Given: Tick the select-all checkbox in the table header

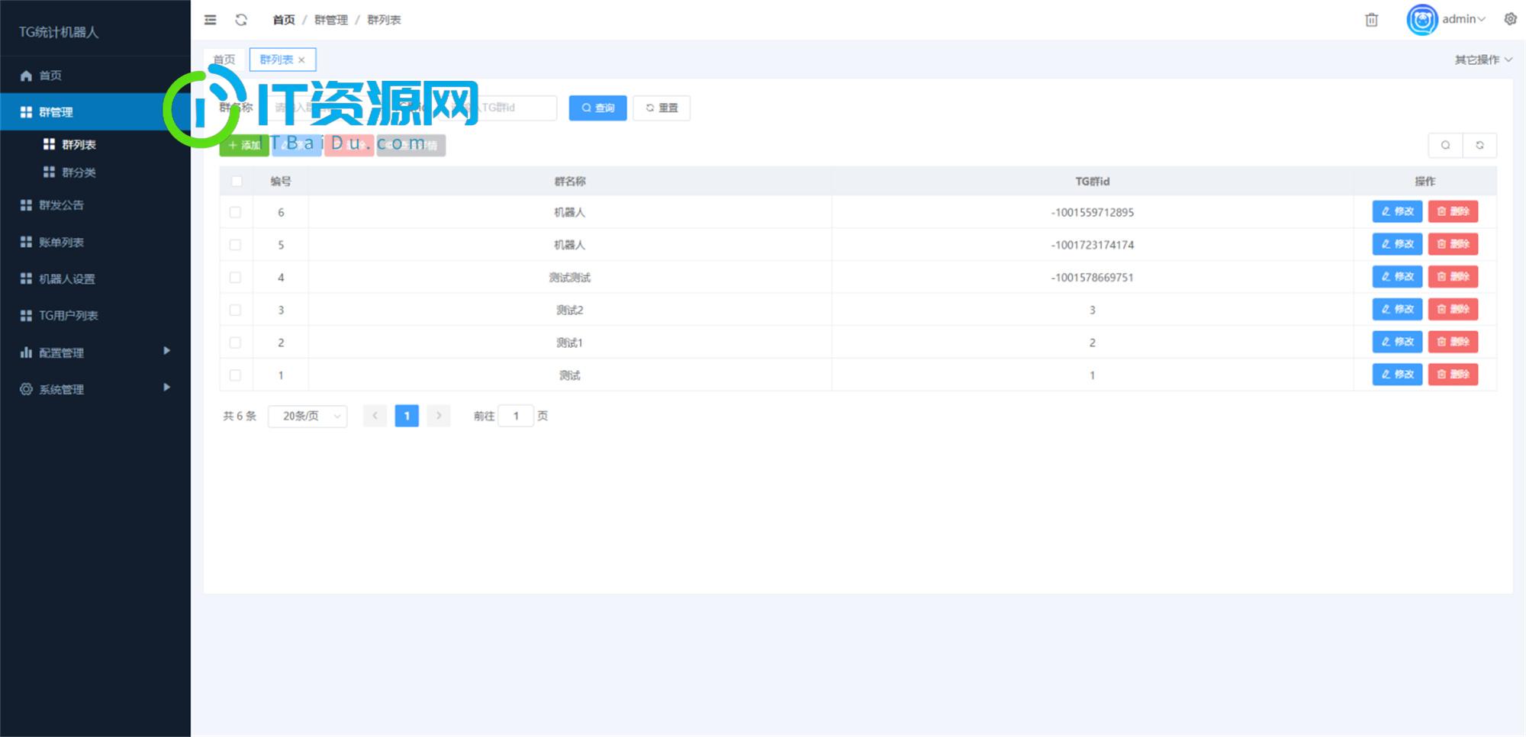Looking at the screenshot, I should (237, 182).
